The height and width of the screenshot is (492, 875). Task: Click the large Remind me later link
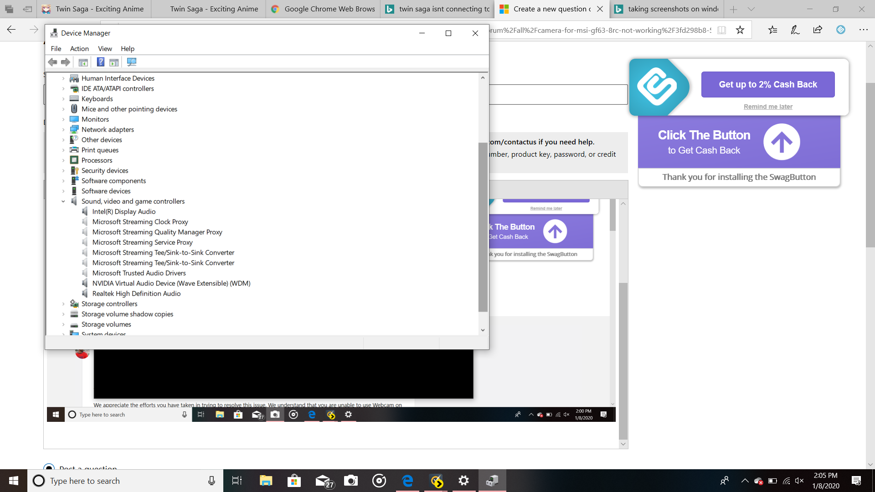click(767, 107)
